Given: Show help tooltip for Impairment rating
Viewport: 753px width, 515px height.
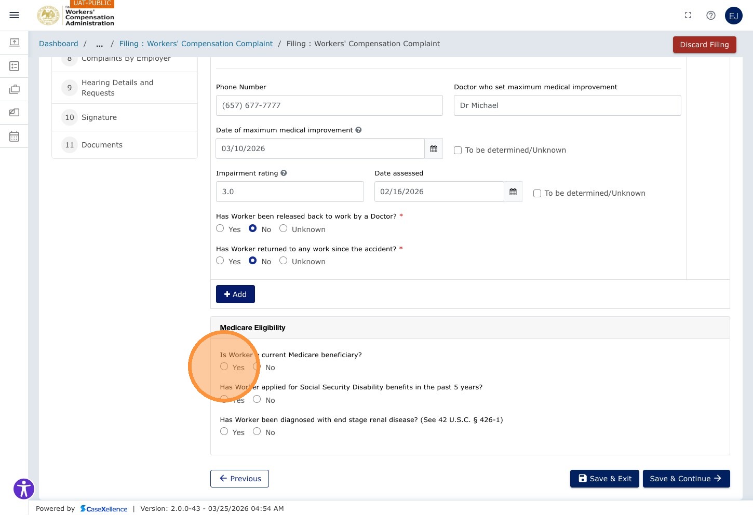Looking at the screenshot, I should (284, 173).
